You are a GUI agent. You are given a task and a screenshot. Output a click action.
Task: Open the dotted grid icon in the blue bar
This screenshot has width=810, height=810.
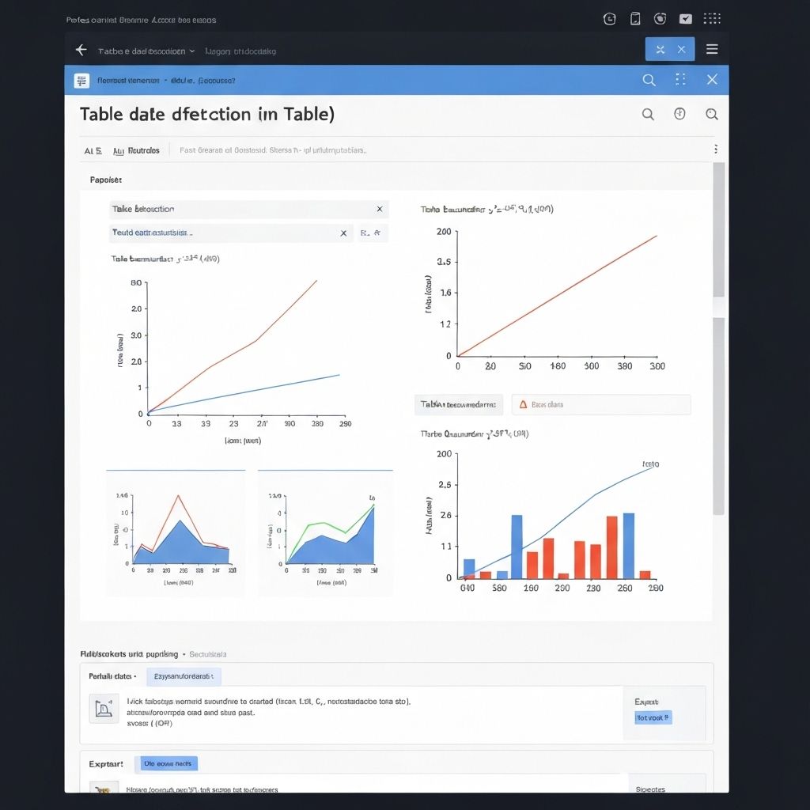680,80
